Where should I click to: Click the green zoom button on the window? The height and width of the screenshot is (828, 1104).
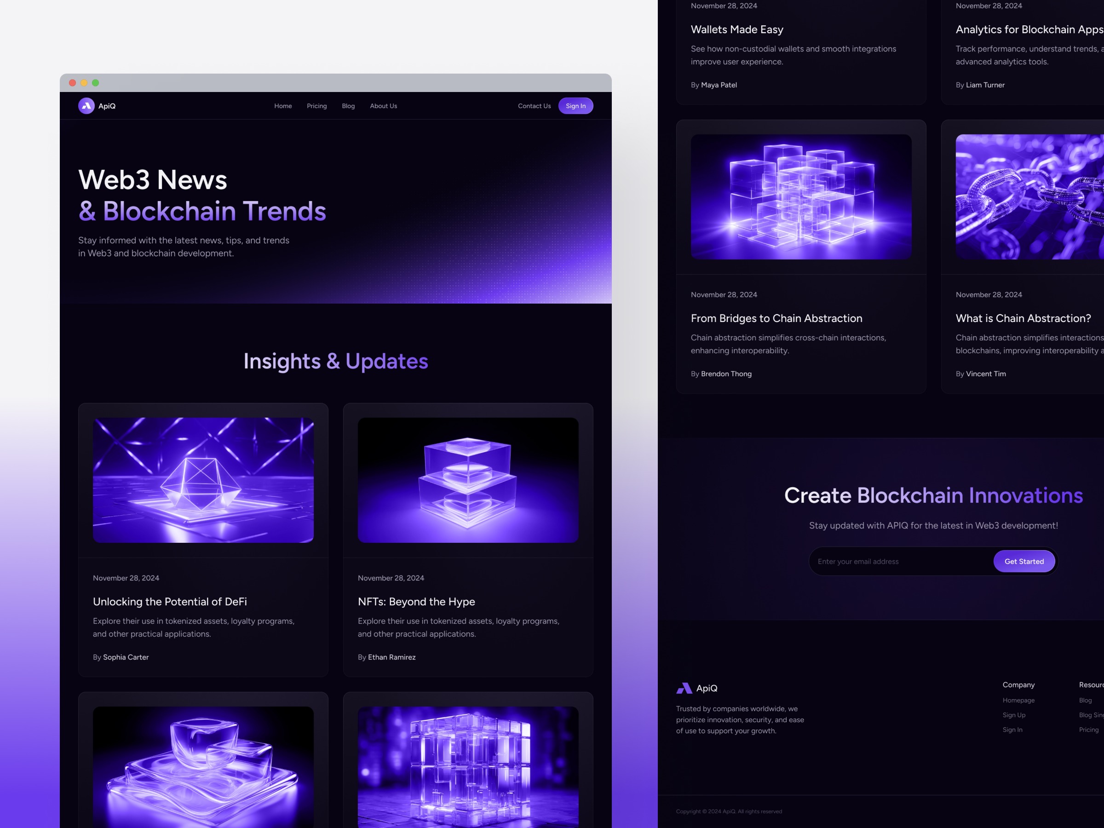coord(96,83)
